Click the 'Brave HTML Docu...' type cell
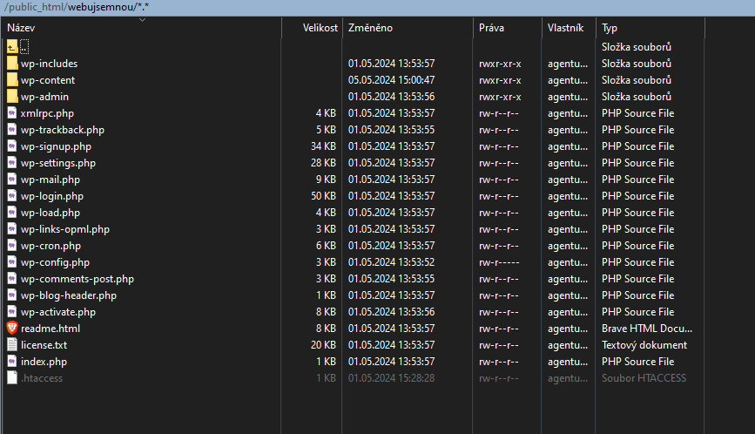This screenshot has width=755, height=434. click(x=647, y=328)
